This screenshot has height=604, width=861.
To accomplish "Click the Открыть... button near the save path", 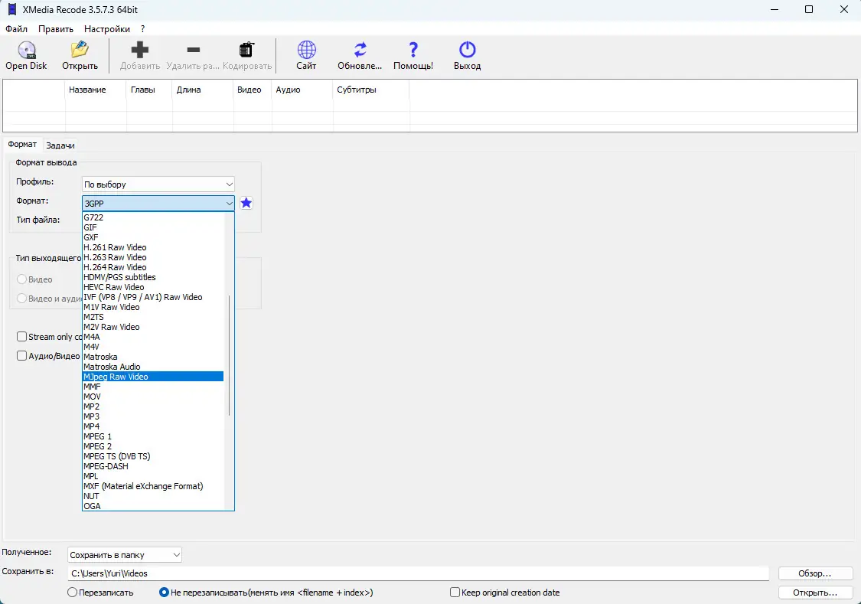I will click(815, 593).
